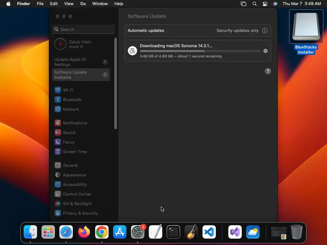Open the File menu
327x245 pixels.
coord(40,4)
